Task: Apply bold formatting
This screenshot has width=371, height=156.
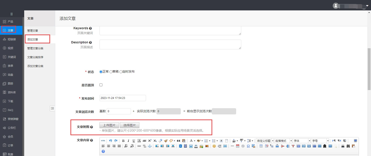Action: 123,141
